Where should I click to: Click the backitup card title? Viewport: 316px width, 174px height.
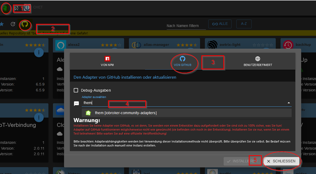coord(303,44)
